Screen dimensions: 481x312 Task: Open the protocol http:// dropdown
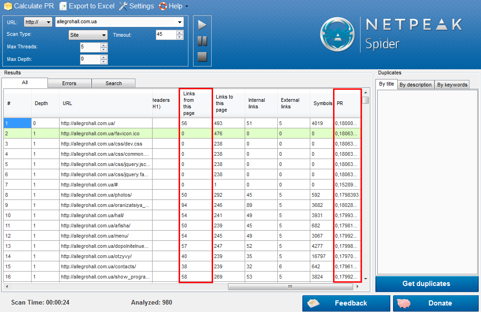[x=38, y=22]
